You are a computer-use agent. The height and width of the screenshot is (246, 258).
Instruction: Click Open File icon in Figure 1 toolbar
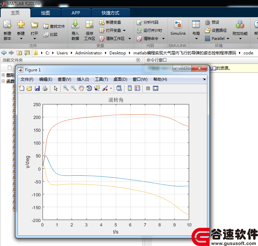(29, 88)
